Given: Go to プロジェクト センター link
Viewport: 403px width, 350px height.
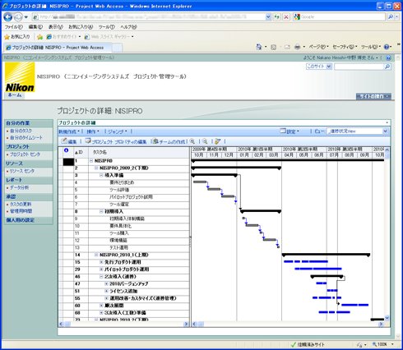Looking at the screenshot, I should click(x=25, y=154).
